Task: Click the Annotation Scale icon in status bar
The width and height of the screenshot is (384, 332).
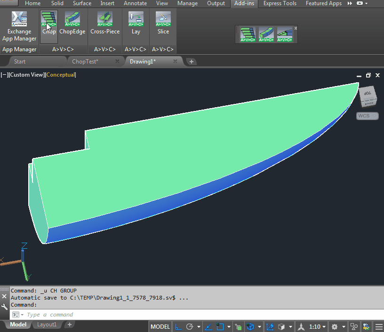Action: coord(301,327)
